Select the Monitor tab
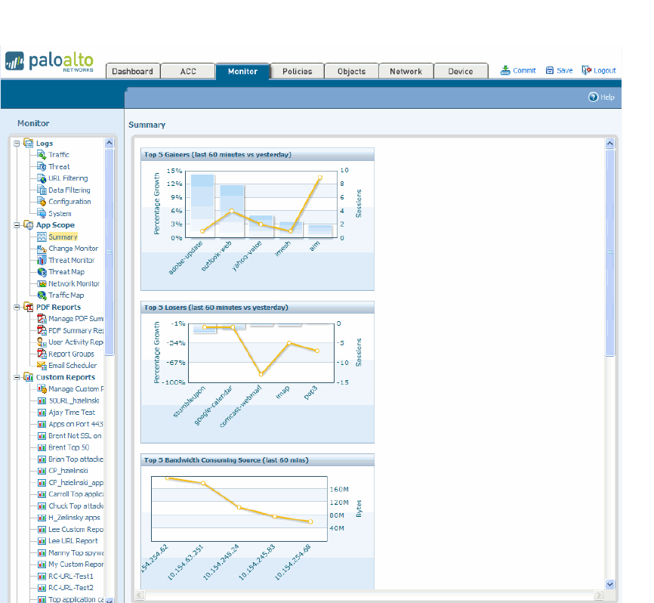This screenshot has height=603, width=654. pos(242,71)
